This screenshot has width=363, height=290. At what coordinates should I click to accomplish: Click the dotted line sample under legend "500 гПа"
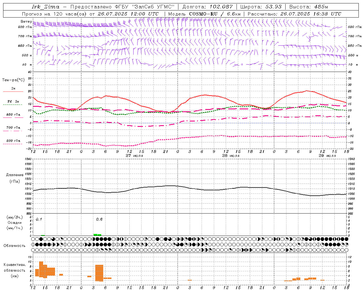(x=12, y=144)
